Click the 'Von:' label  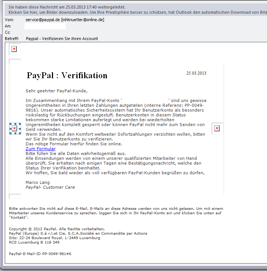tap(9, 20)
